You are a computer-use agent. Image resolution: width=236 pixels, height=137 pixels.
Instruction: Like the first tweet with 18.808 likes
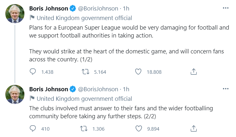pyautogui.click(x=138, y=72)
